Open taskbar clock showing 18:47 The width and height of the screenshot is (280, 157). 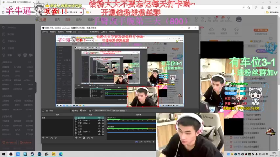click(274, 154)
